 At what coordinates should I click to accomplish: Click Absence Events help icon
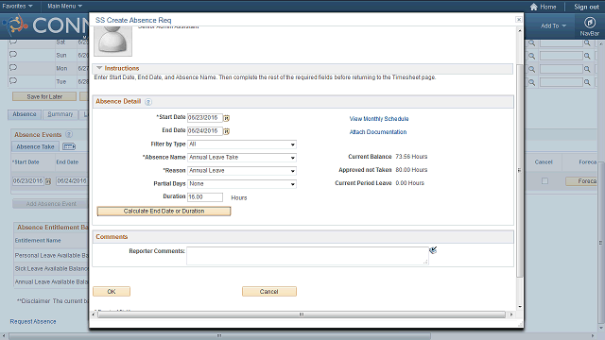point(69,134)
